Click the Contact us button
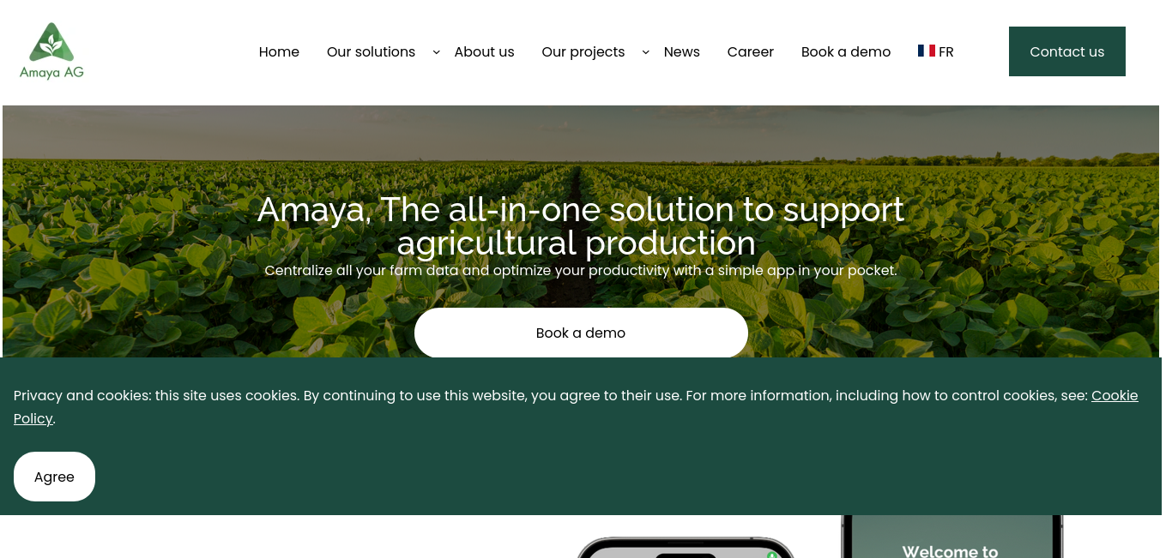Image resolution: width=1172 pixels, height=558 pixels. [x=1066, y=51]
